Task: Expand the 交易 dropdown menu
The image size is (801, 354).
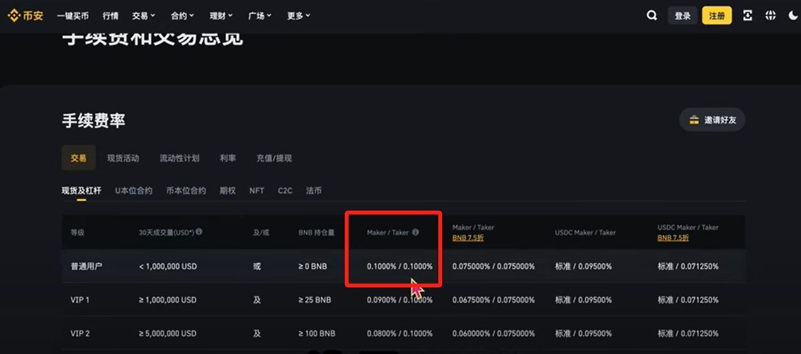Action: pyautogui.click(x=144, y=16)
